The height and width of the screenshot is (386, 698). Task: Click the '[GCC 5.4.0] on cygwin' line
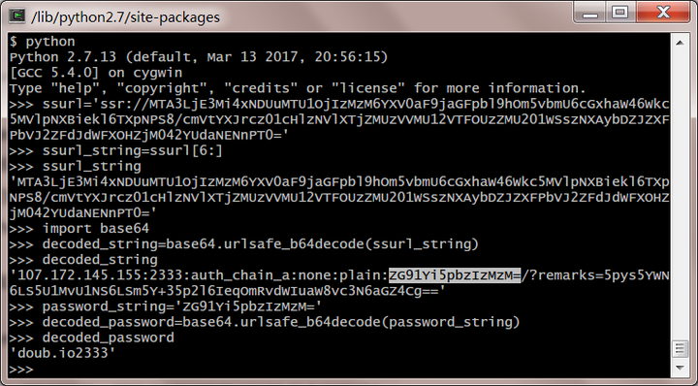(96, 73)
